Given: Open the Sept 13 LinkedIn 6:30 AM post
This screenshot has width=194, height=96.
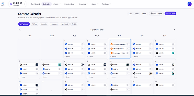Looking at the screenshot, I should pyautogui.click(x=29, y=89).
